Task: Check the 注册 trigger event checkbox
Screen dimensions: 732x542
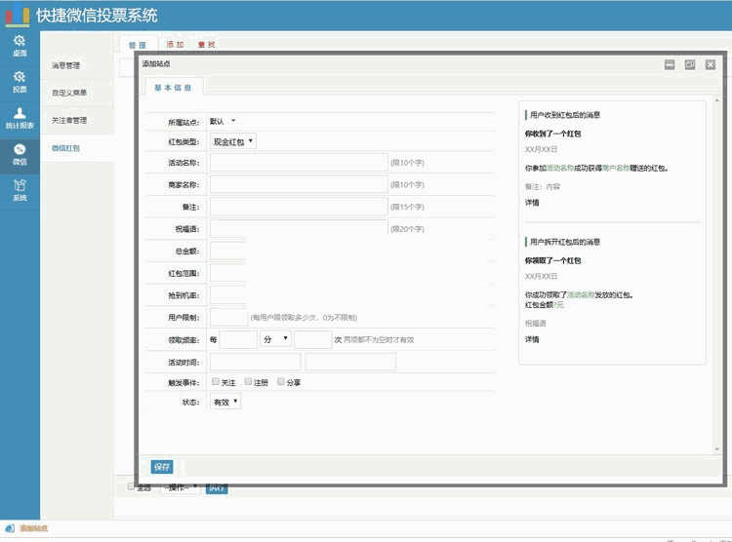Action: [x=249, y=382]
